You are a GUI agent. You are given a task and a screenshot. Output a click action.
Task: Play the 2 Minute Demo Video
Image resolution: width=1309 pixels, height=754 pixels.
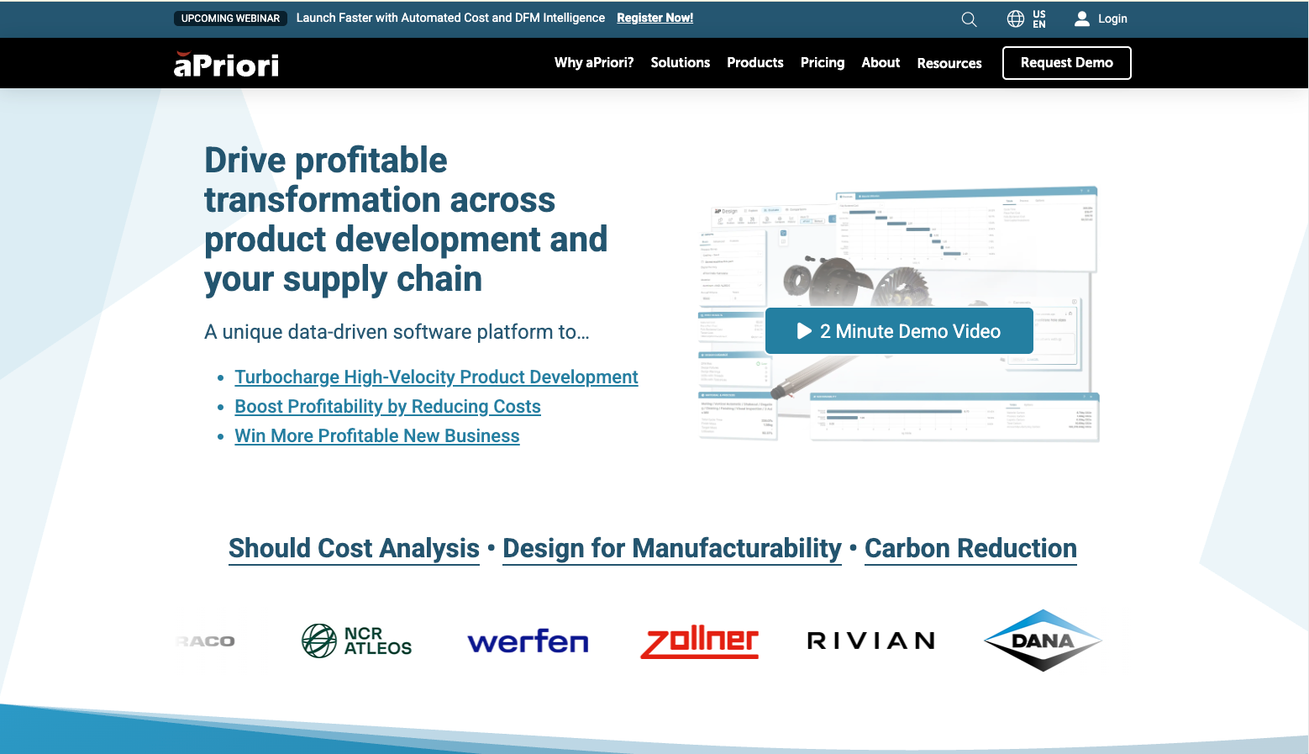point(898,331)
